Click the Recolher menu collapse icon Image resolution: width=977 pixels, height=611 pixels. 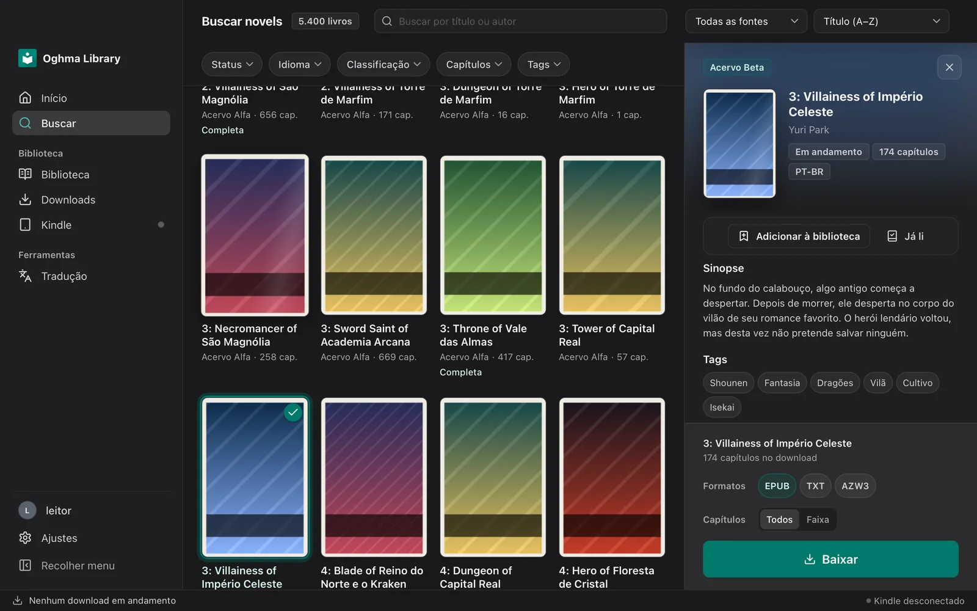coord(25,565)
